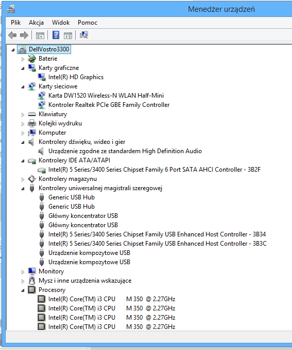
Task: Select USB Enhanced Host Controller - 3B34
Action: click(x=157, y=234)
